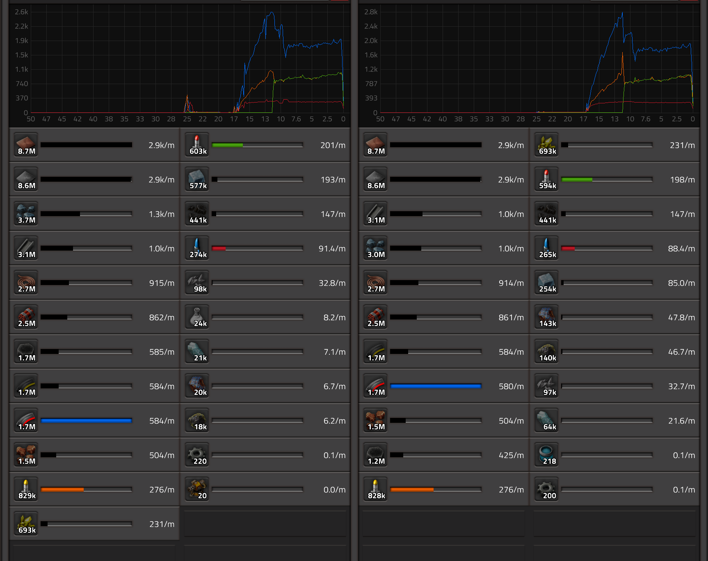The height and width of the screenshot is (561, 708).
Task: Select the red belt icon beside 580/m
Action: coord(375,386)
